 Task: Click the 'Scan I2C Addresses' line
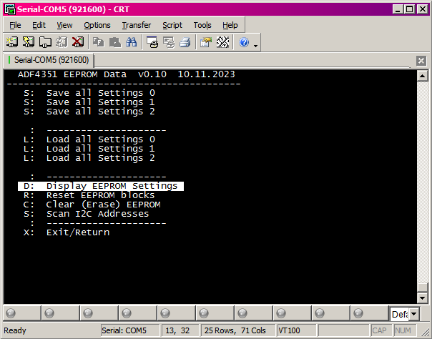[87, 214]
